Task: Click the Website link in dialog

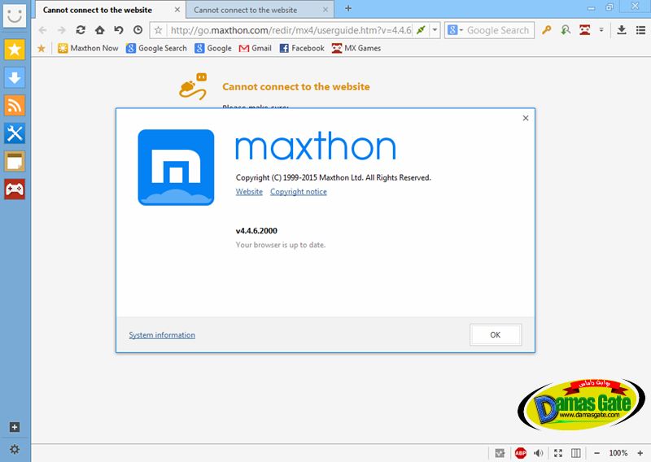Action: tap(249, 192)
